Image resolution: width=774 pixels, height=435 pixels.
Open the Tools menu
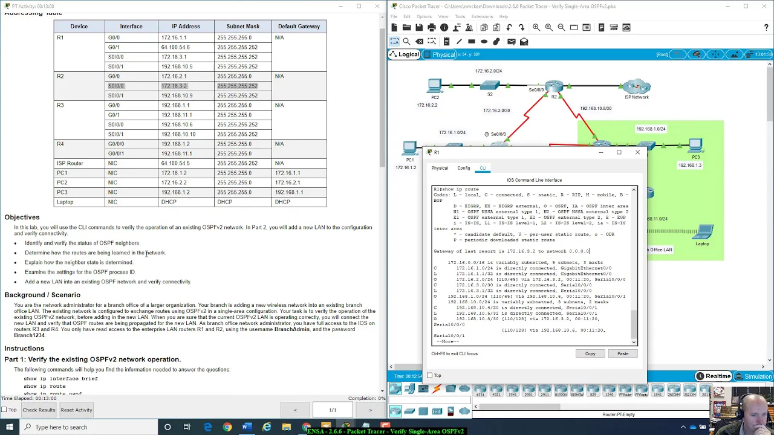[x=460, y=16]
